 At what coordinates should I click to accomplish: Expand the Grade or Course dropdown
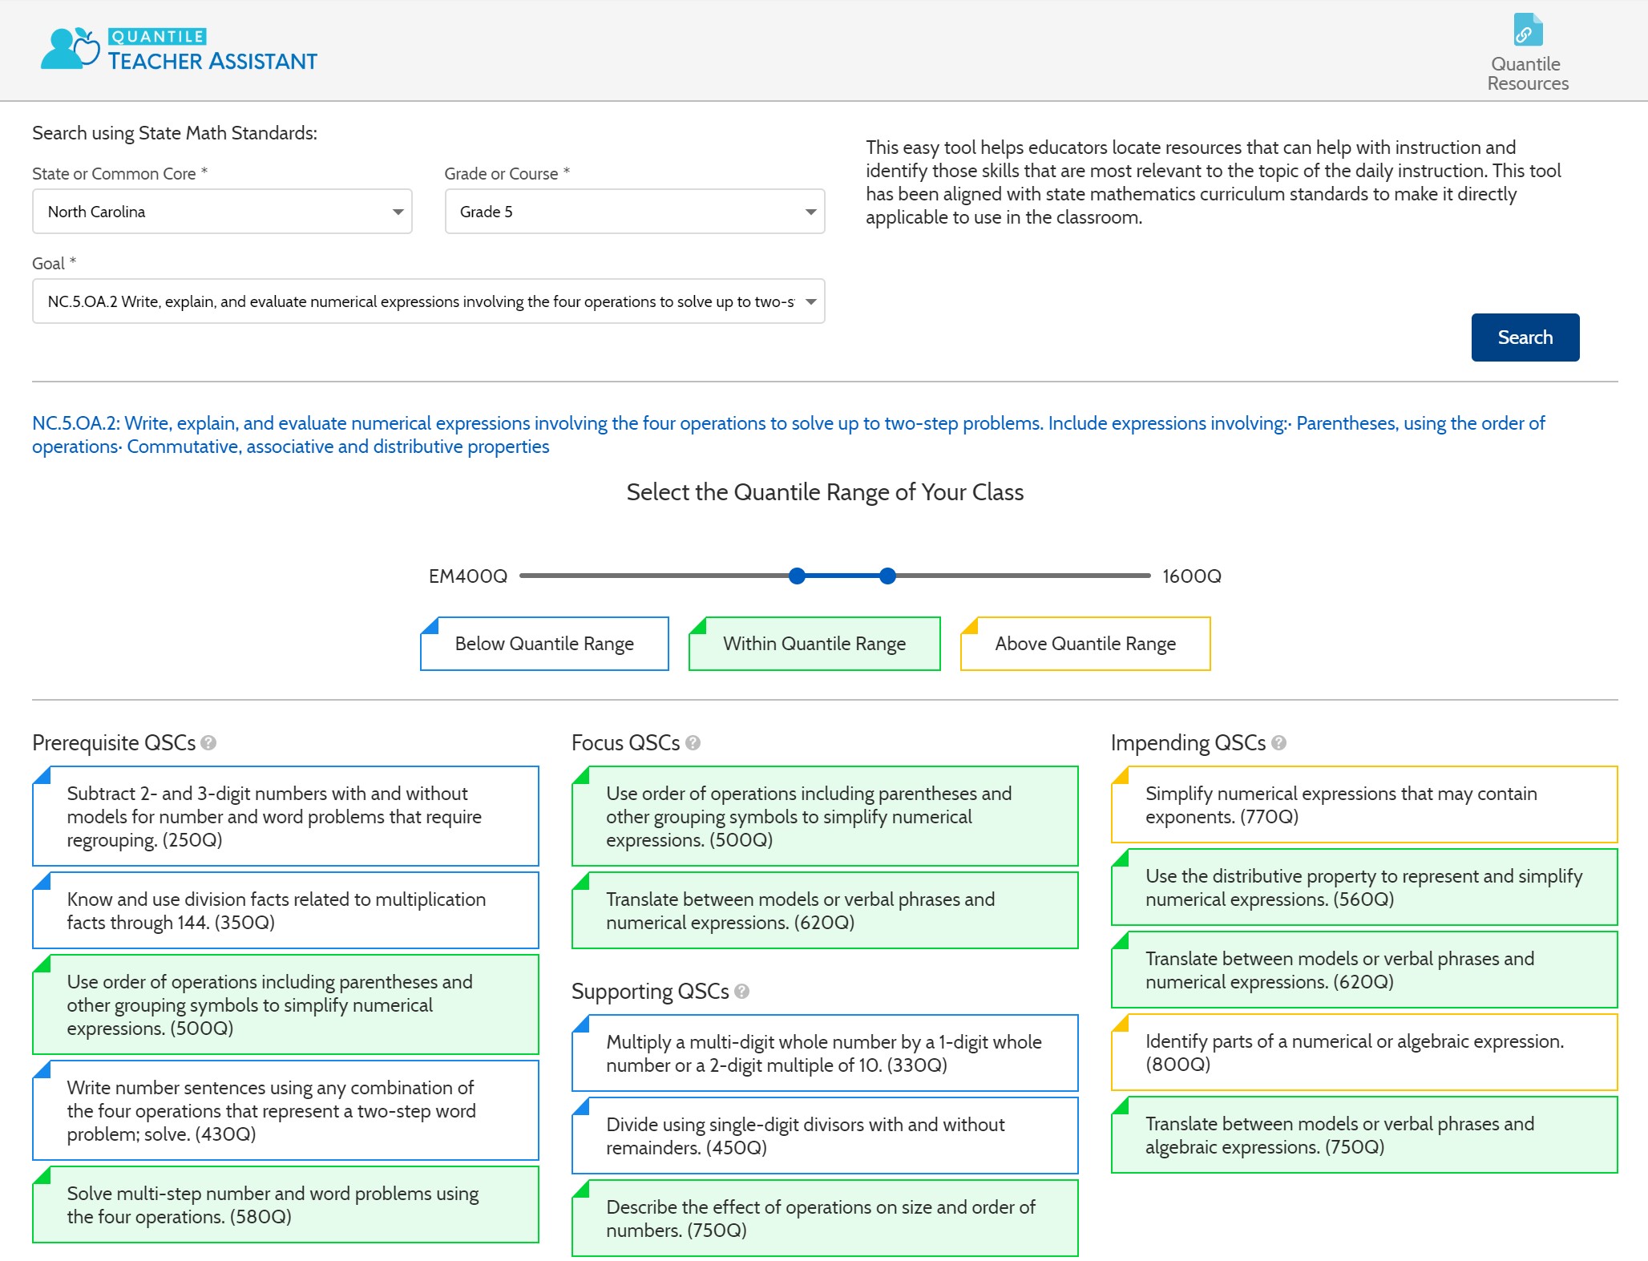[x=634, y=212]
